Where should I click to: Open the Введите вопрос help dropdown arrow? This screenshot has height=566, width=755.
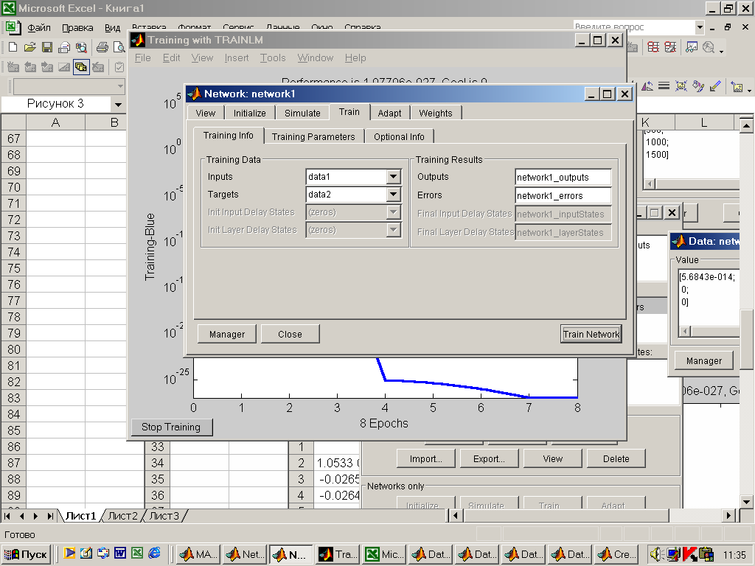(700, 27)
